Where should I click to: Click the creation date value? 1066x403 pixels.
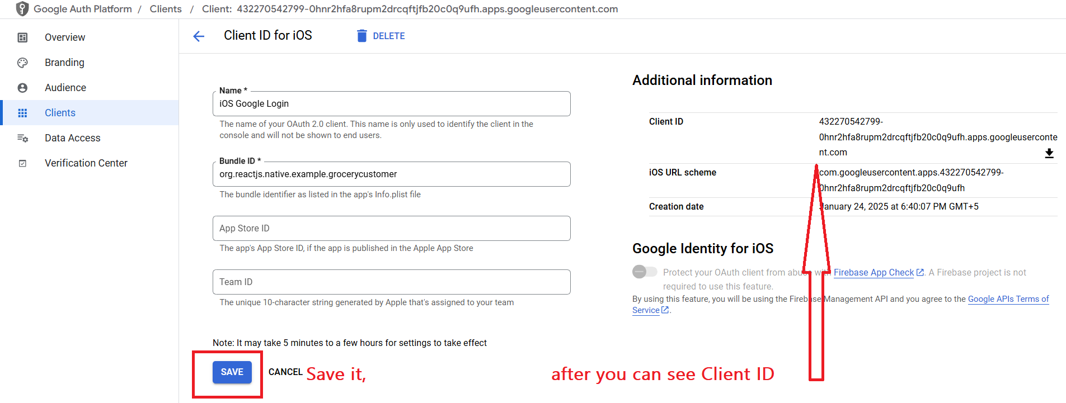point(899,207)
